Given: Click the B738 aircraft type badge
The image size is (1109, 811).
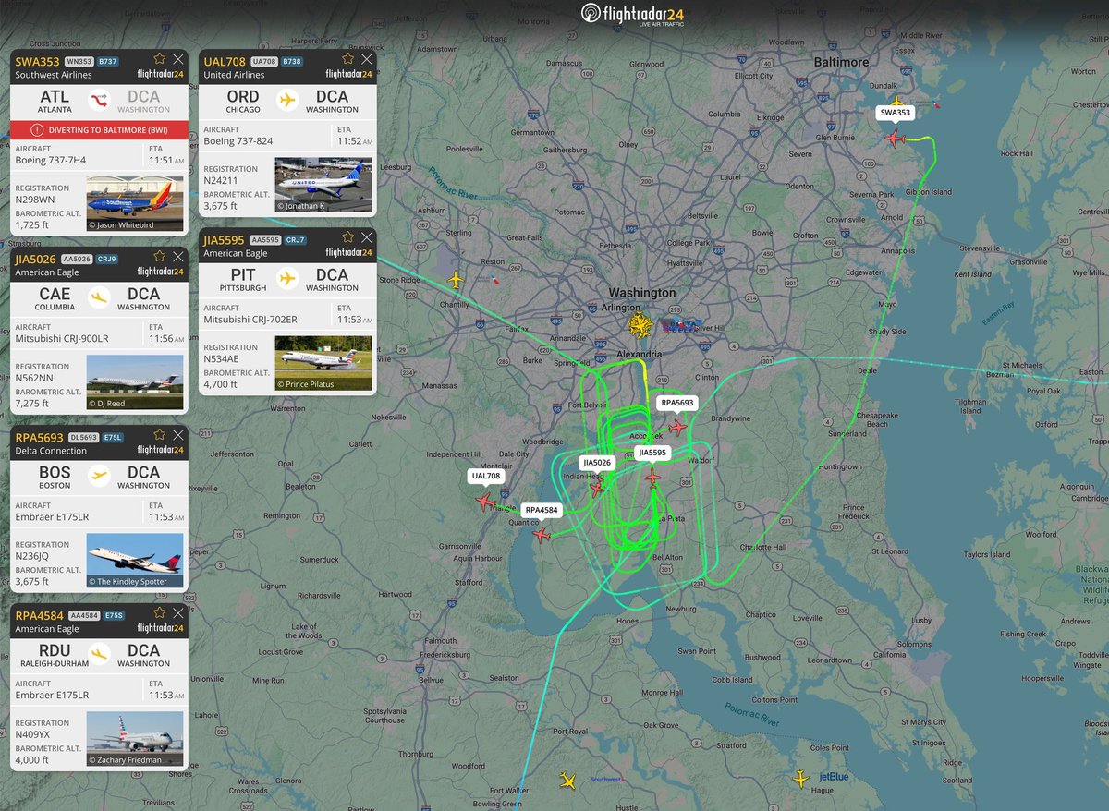Looking at the screenshot, I should pyautogui.click(x=293, y=62).
